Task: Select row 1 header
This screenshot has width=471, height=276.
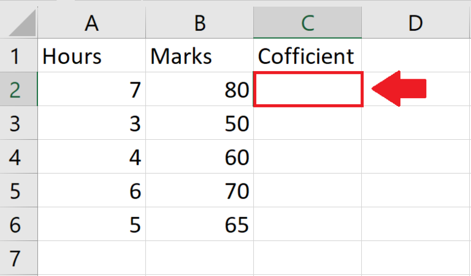Action: tap(16, 56)
